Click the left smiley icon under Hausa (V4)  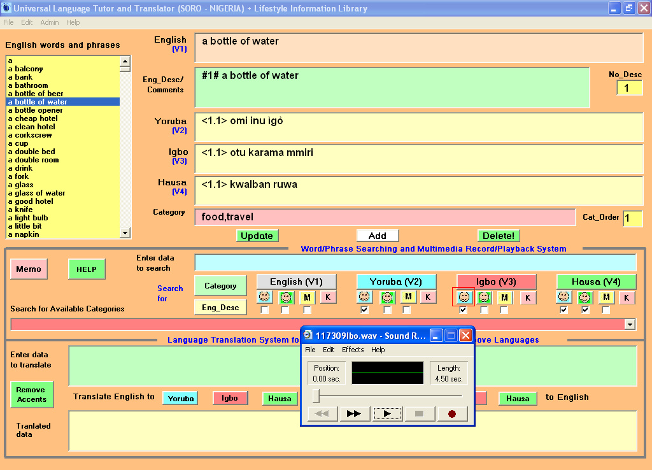563,297
